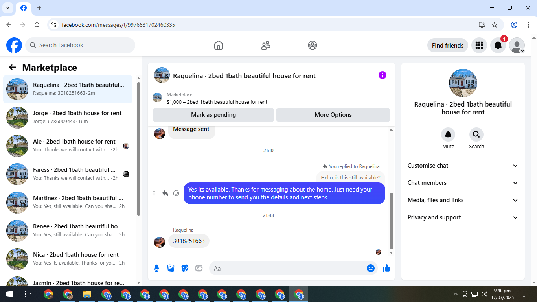Screen dimensions: 537x302
Task: Mute this chat with the bell icon
Action: pyautogui.click(x=448, y=135)
